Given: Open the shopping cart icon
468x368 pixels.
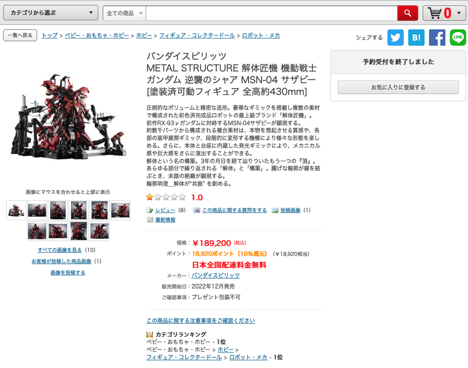Looking at the screenshot, I should click(x=434, y=13).
